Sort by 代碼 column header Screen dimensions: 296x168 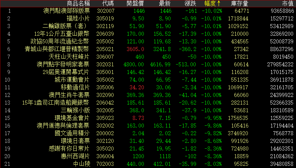click(108, 3)
